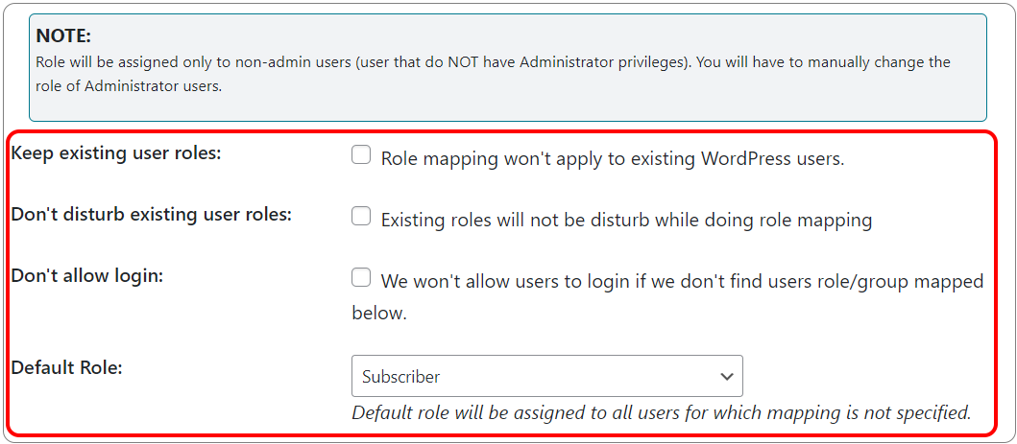Click the 'Default Role:' label
The width and height of the screenshot is (1017, 444).
point(67,368)
